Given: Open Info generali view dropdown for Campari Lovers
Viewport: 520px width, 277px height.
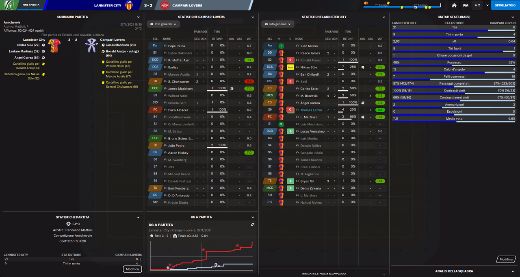Looking at the screenshot, I should (163, 24).
